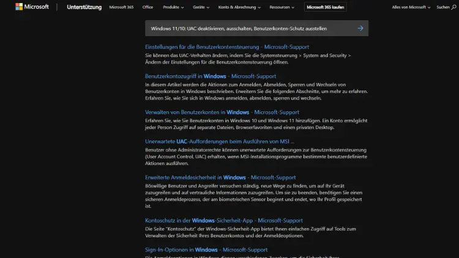Expand the Geräte dropdown
The height and width of the screenshot is (258, 459).
(x=201, y=7)
